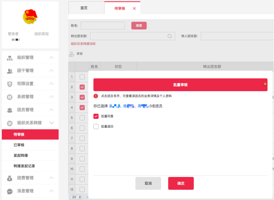This screenshot has width=274, height=200.
Task: Click the 消息管理 chat bubble icon
Action: [x=10, y=191]
